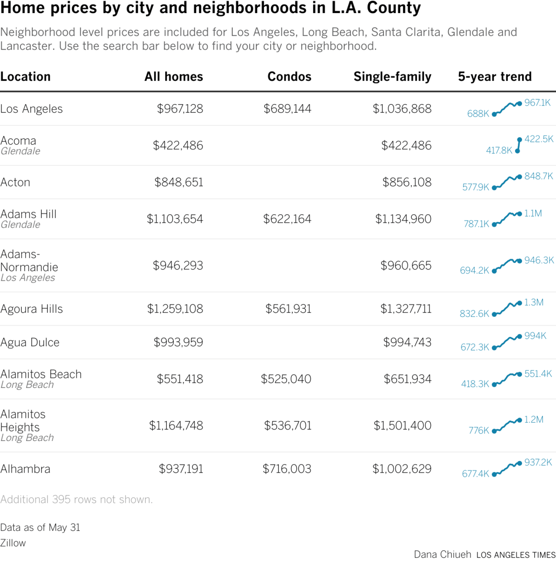Select the Agua Dulce trend sparkline
This screenshot has width=556, height=579.
coord(507,342)
